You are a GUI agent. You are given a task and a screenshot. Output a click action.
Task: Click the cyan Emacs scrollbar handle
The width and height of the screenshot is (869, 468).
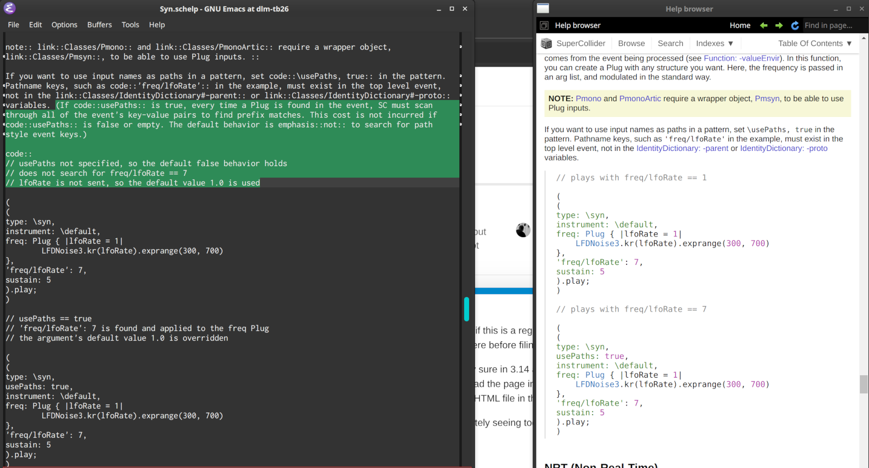point(467,309)
